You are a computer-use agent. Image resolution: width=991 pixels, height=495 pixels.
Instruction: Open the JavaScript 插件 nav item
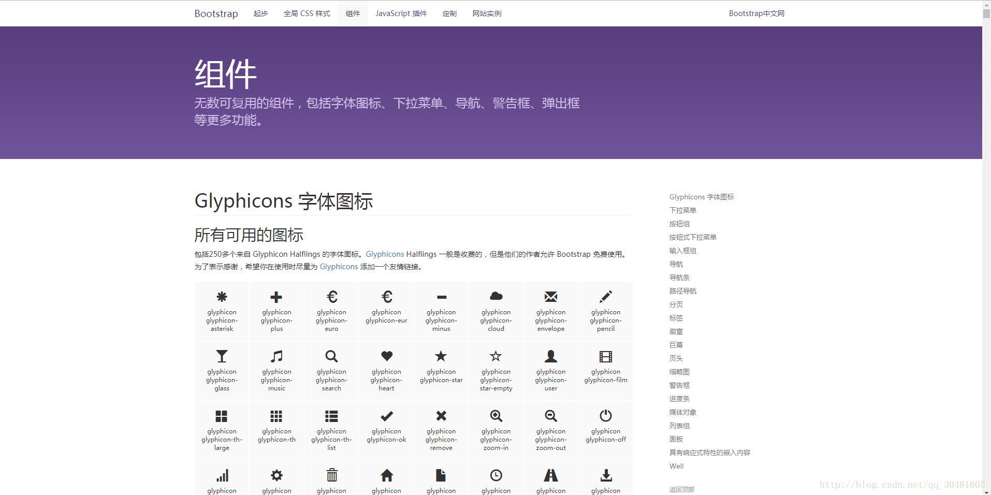pos(401,13)
